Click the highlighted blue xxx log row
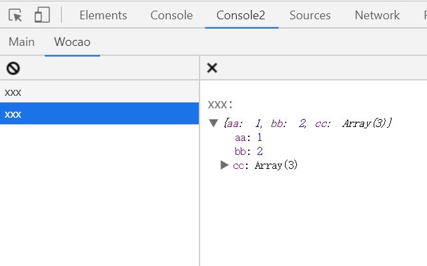 click(x=99, y=114)
